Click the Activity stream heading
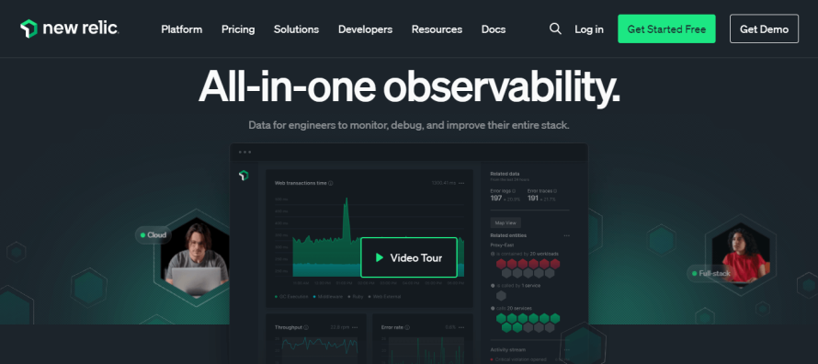The width and height of the screenshot is (818, 364). [507, 350]
